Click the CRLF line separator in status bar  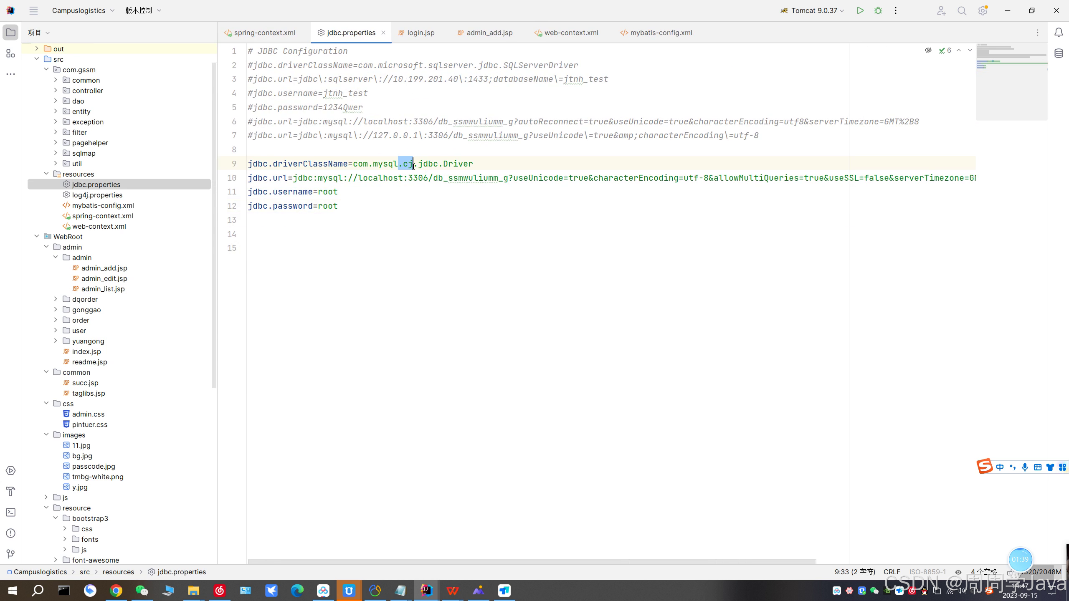tap(892, 572)
